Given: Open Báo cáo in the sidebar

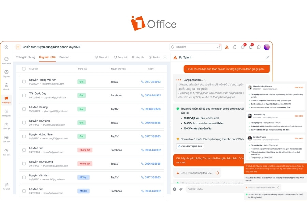Looking at the screenshot, I should [6, 152].
